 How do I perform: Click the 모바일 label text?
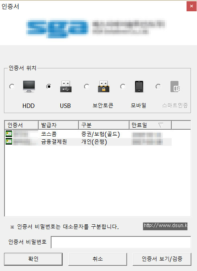(x=139, y=106)
